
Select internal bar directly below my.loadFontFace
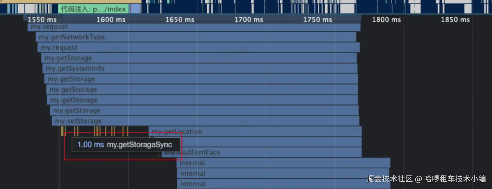pos(283,163)
